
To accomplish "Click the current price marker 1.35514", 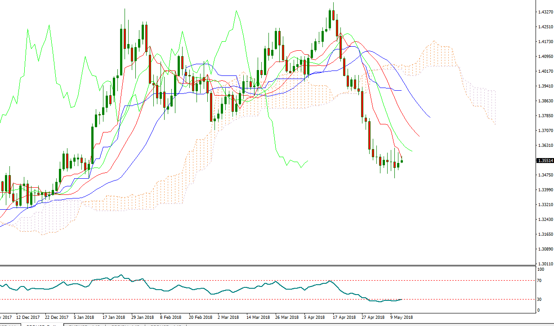I will tap(545, 160).
